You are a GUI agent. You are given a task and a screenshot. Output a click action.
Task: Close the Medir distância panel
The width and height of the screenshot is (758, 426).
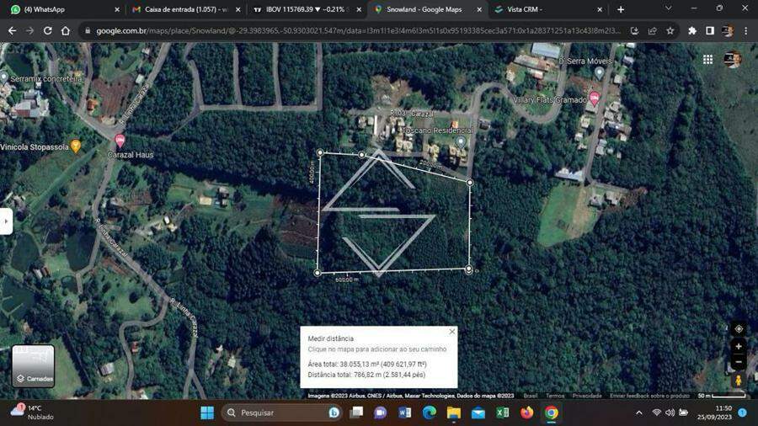click(452, 332)
